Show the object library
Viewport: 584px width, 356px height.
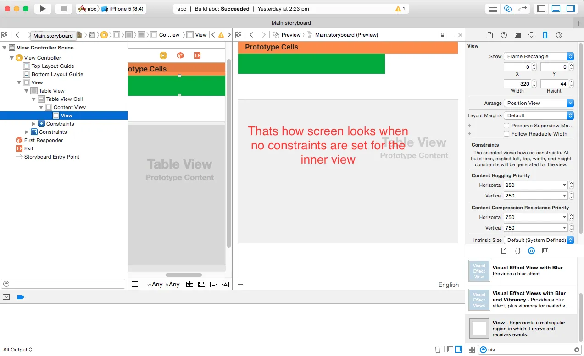click(531, 251)
